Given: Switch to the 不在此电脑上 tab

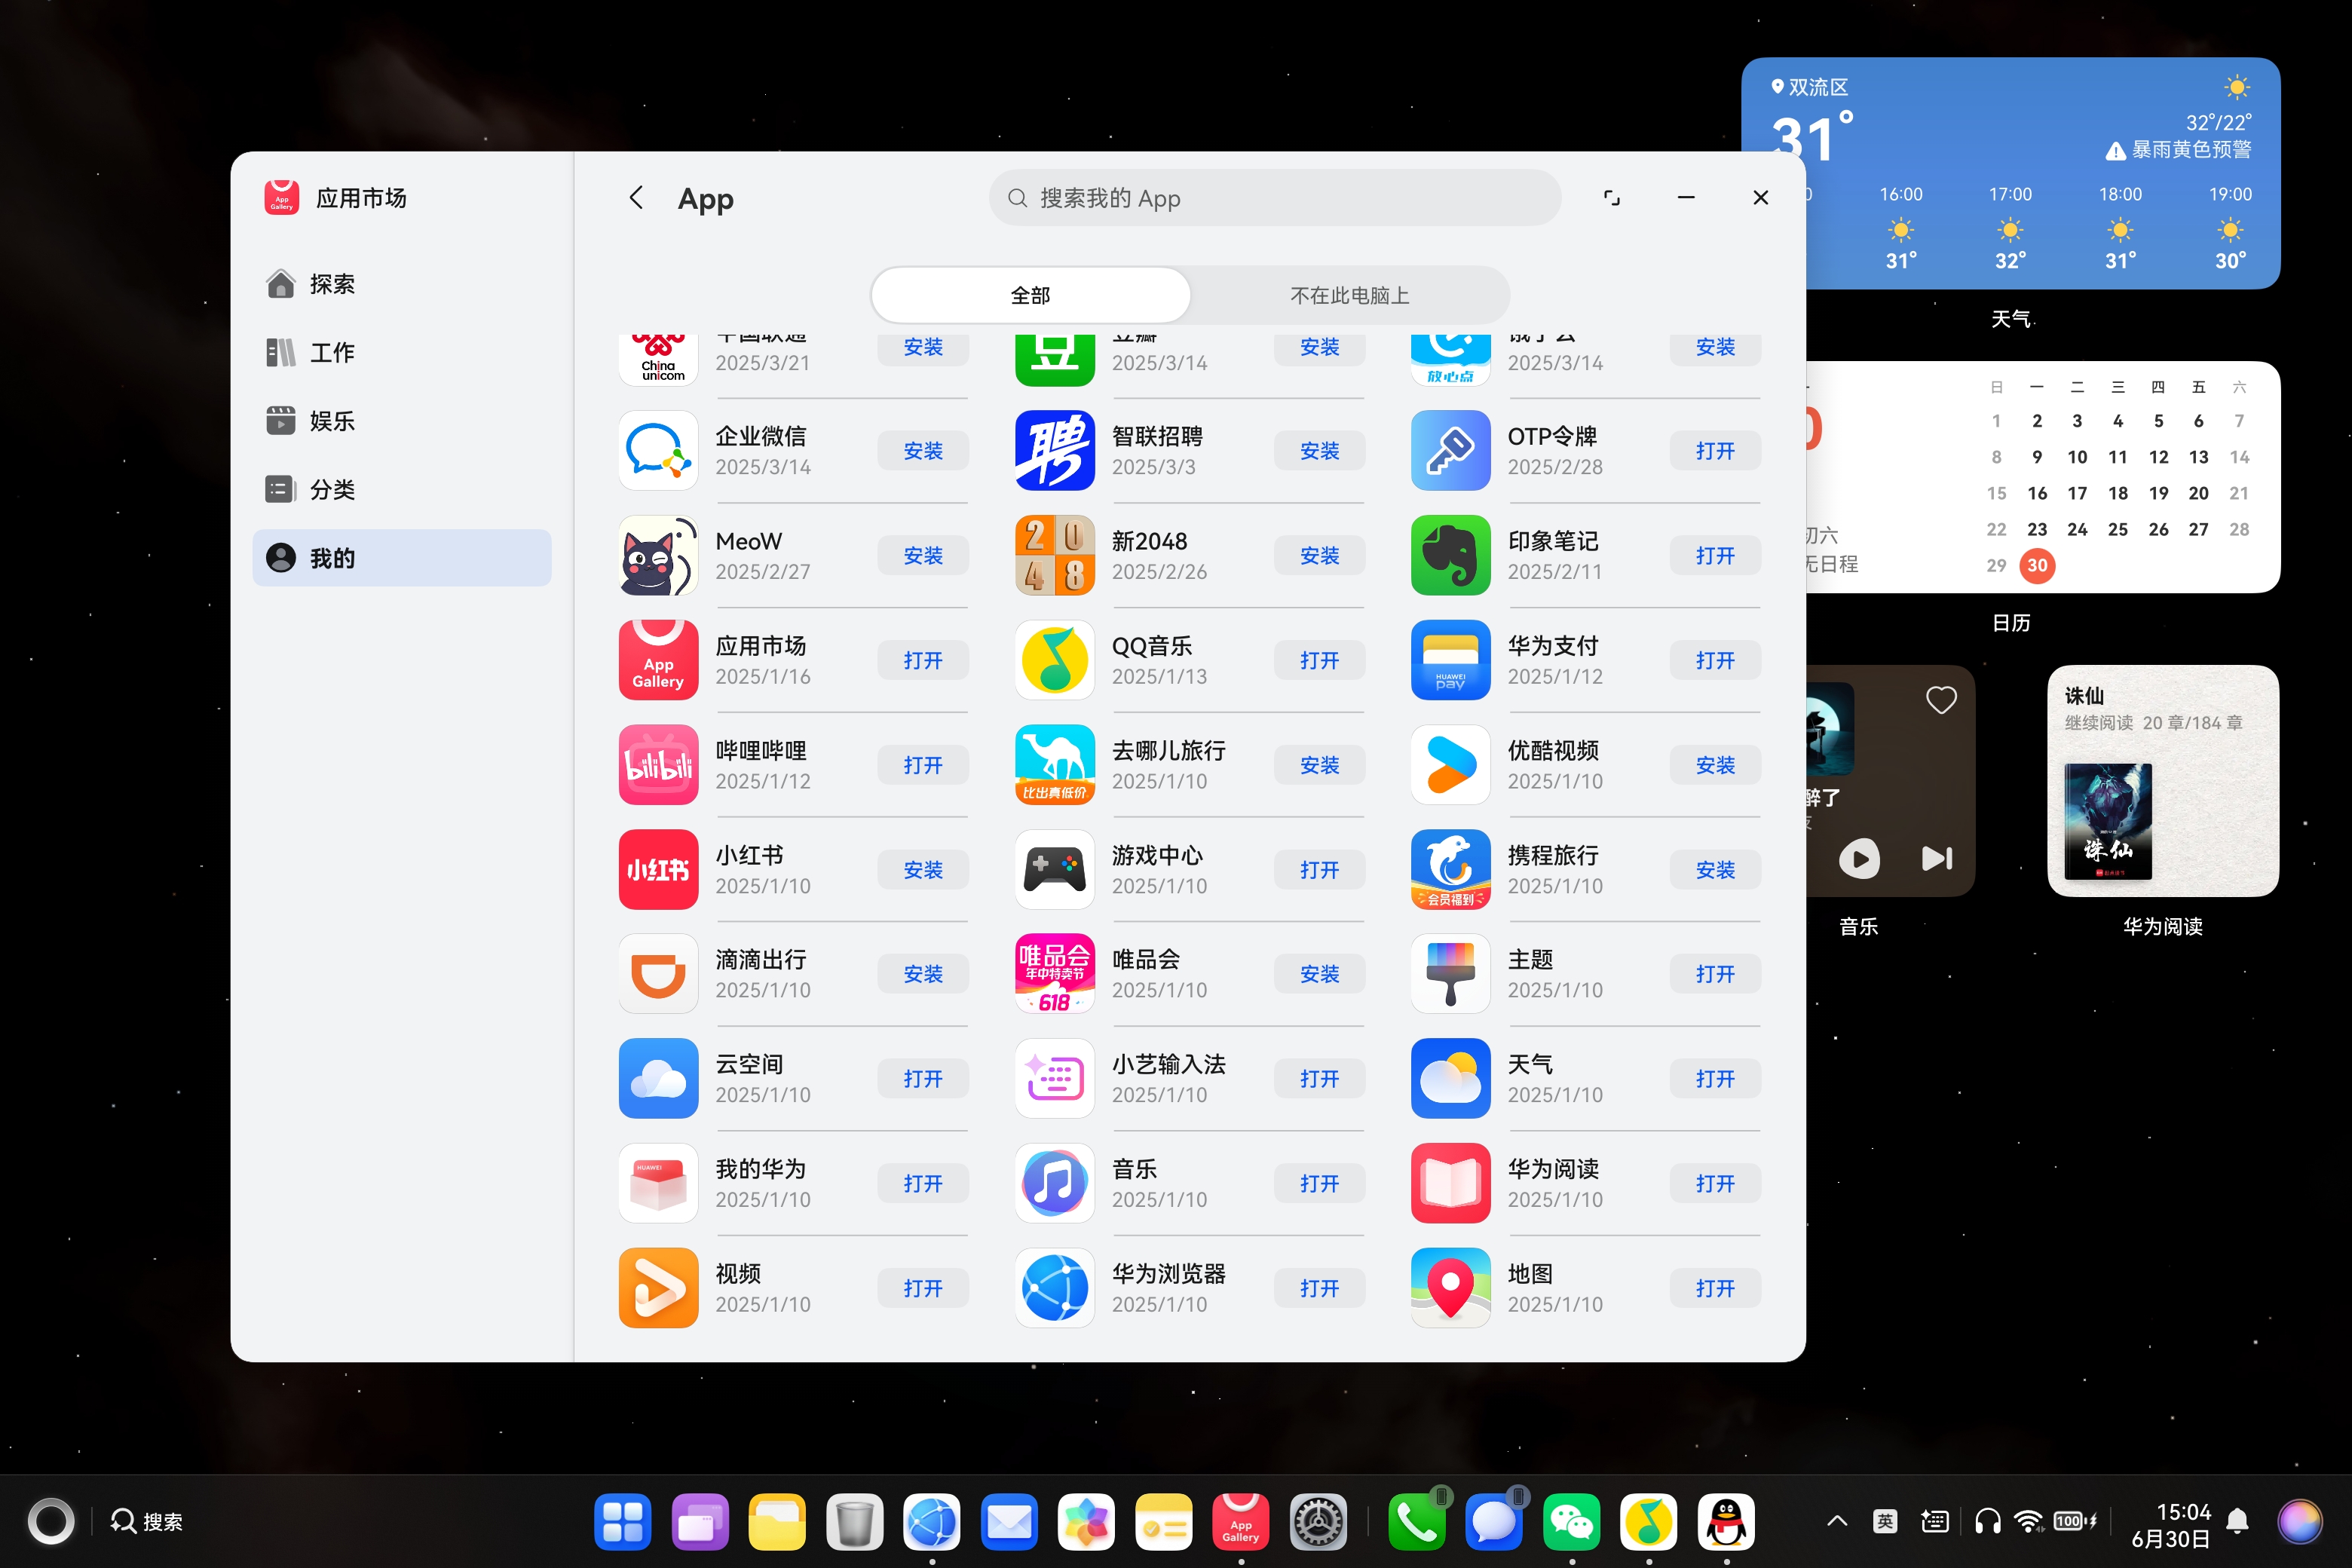Looking at the screenshot, I should point(1349,295).
